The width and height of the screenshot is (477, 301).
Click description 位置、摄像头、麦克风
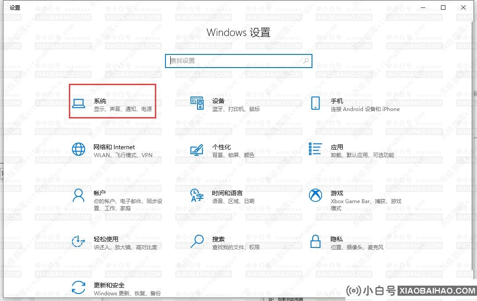pos(357,247)
